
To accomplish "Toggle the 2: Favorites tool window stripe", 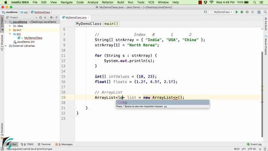I will [2, 131].
